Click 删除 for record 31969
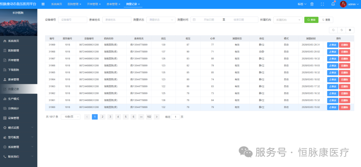The height and width of the screenshot is (167, 361). click(344, 45)
